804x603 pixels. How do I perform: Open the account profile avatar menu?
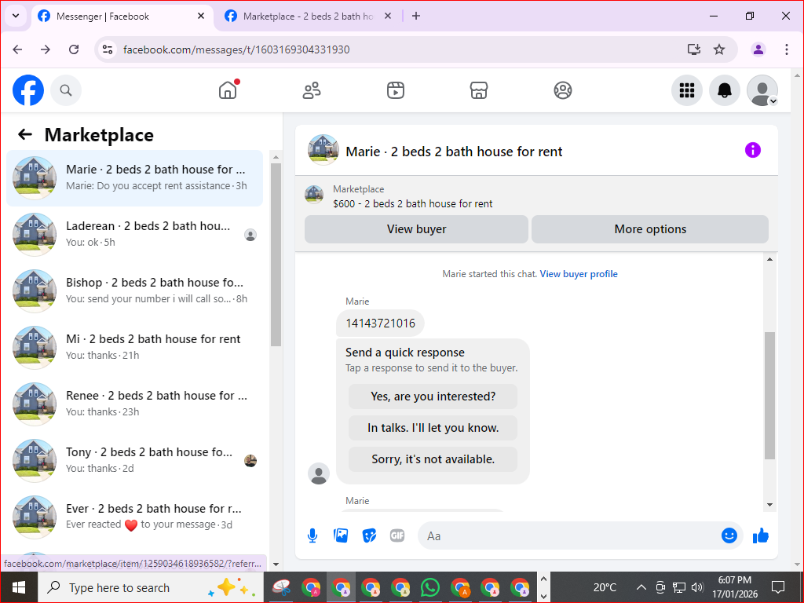point(762,90)
